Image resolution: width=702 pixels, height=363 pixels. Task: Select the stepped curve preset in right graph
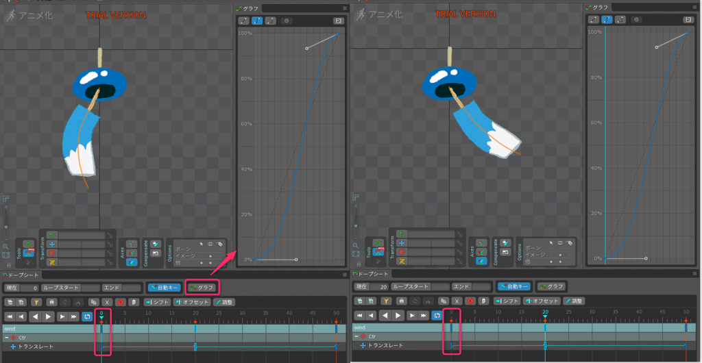point(620,20)
